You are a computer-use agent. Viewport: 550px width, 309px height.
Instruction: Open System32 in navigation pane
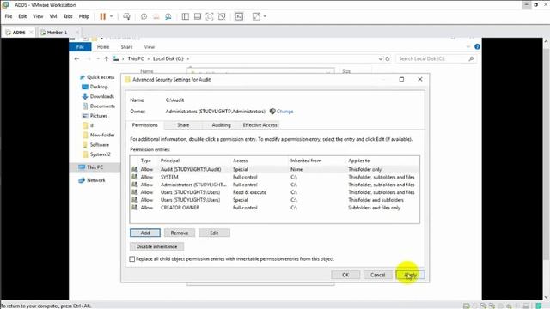[100, 154]
